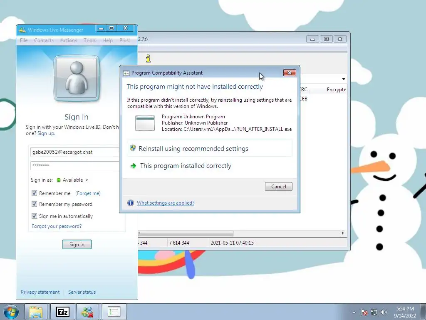Screen dimensions: 426x320
Task: Click 7 614 344 in the status bar
Action: tap(179, 243)
